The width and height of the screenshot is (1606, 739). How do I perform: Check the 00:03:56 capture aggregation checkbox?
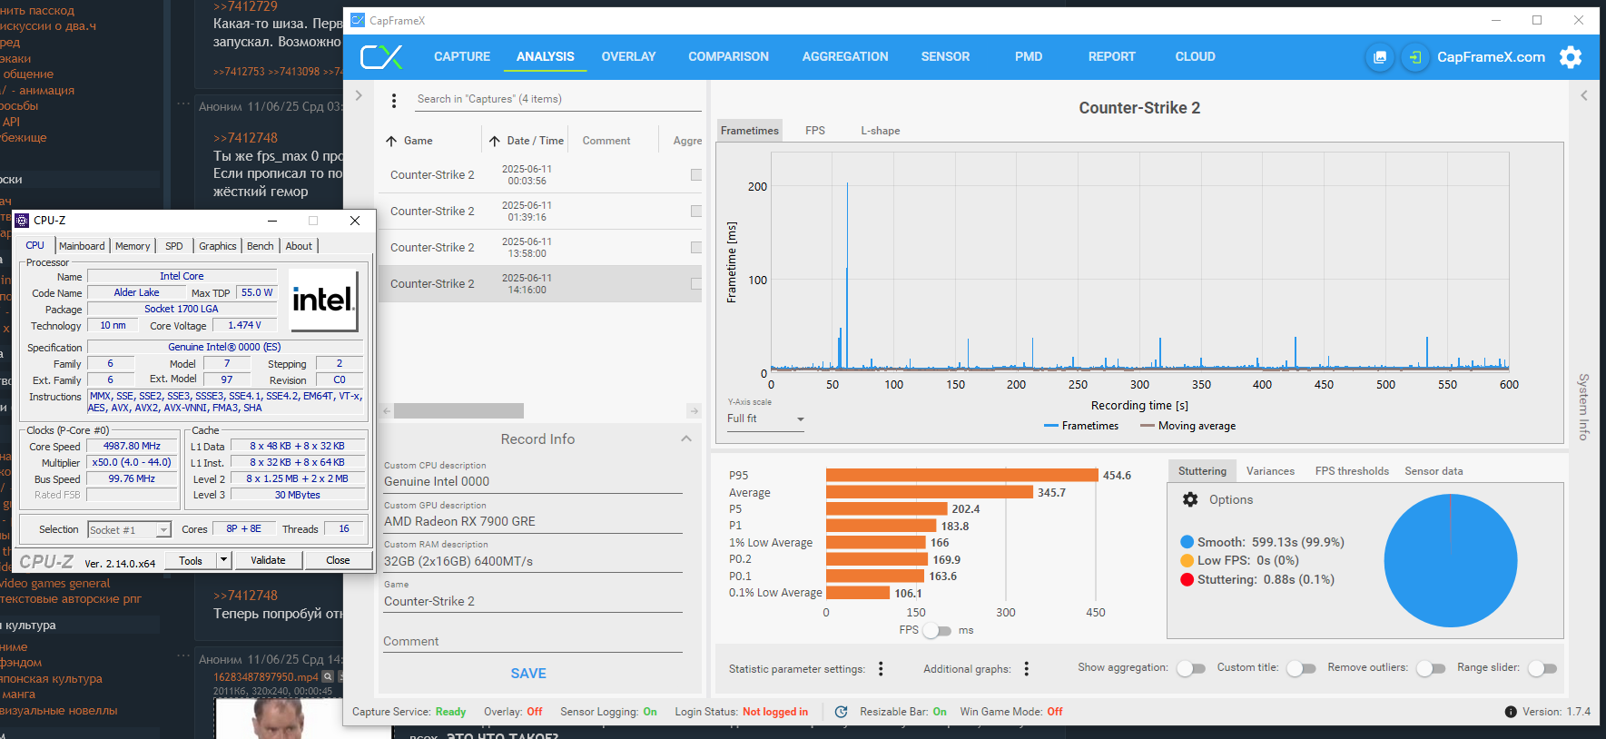tap(696, 174)
